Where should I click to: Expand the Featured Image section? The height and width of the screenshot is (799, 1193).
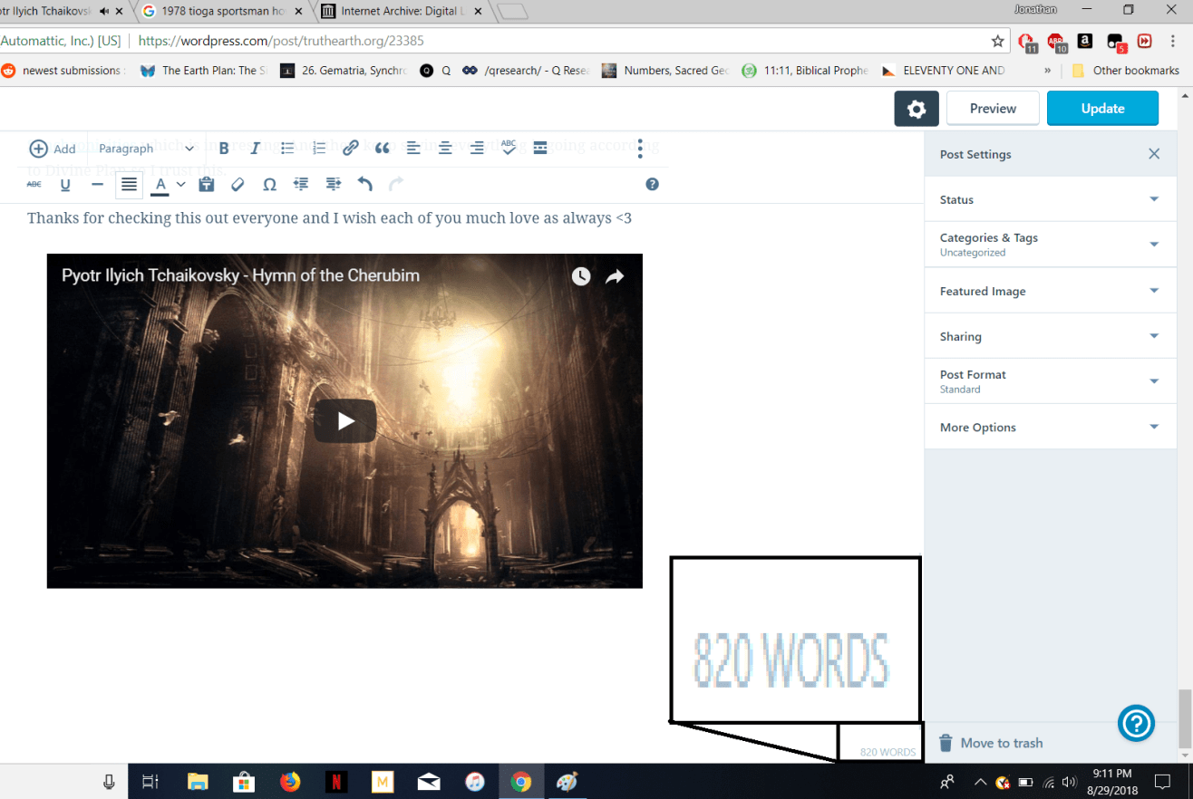click(1050, 291)
